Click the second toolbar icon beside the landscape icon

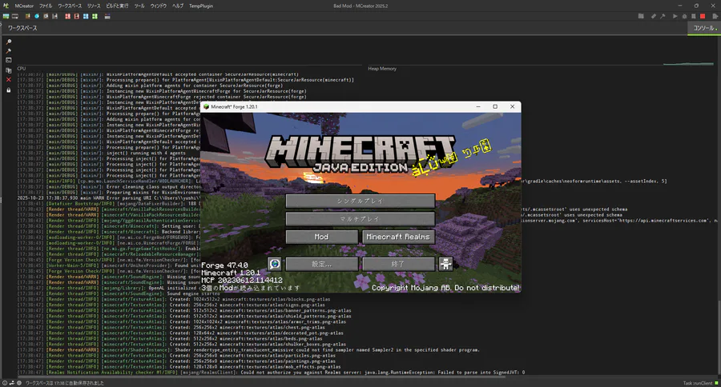pos(15,16)
